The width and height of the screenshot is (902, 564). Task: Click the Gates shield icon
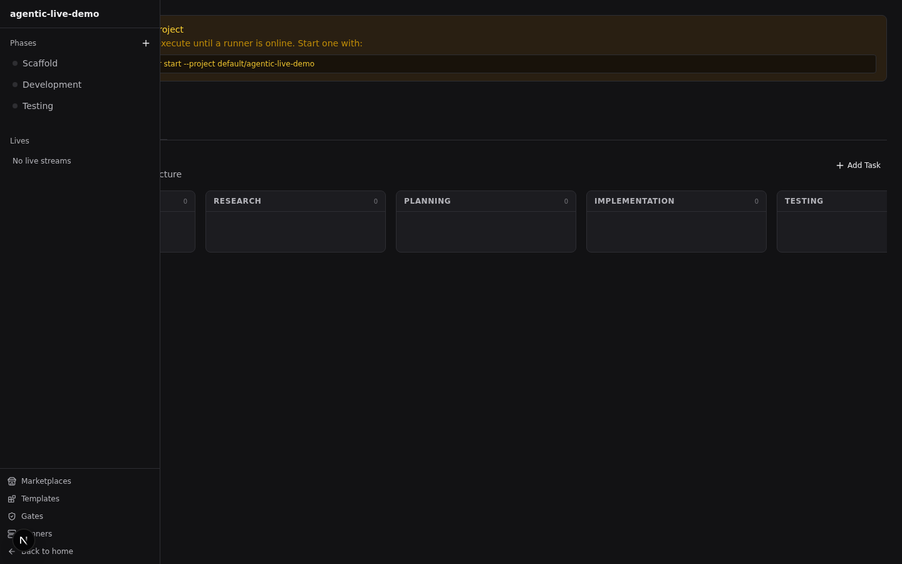coord(12,516)
